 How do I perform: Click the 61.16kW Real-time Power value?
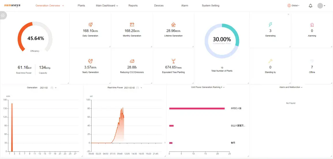coord(25,67)
